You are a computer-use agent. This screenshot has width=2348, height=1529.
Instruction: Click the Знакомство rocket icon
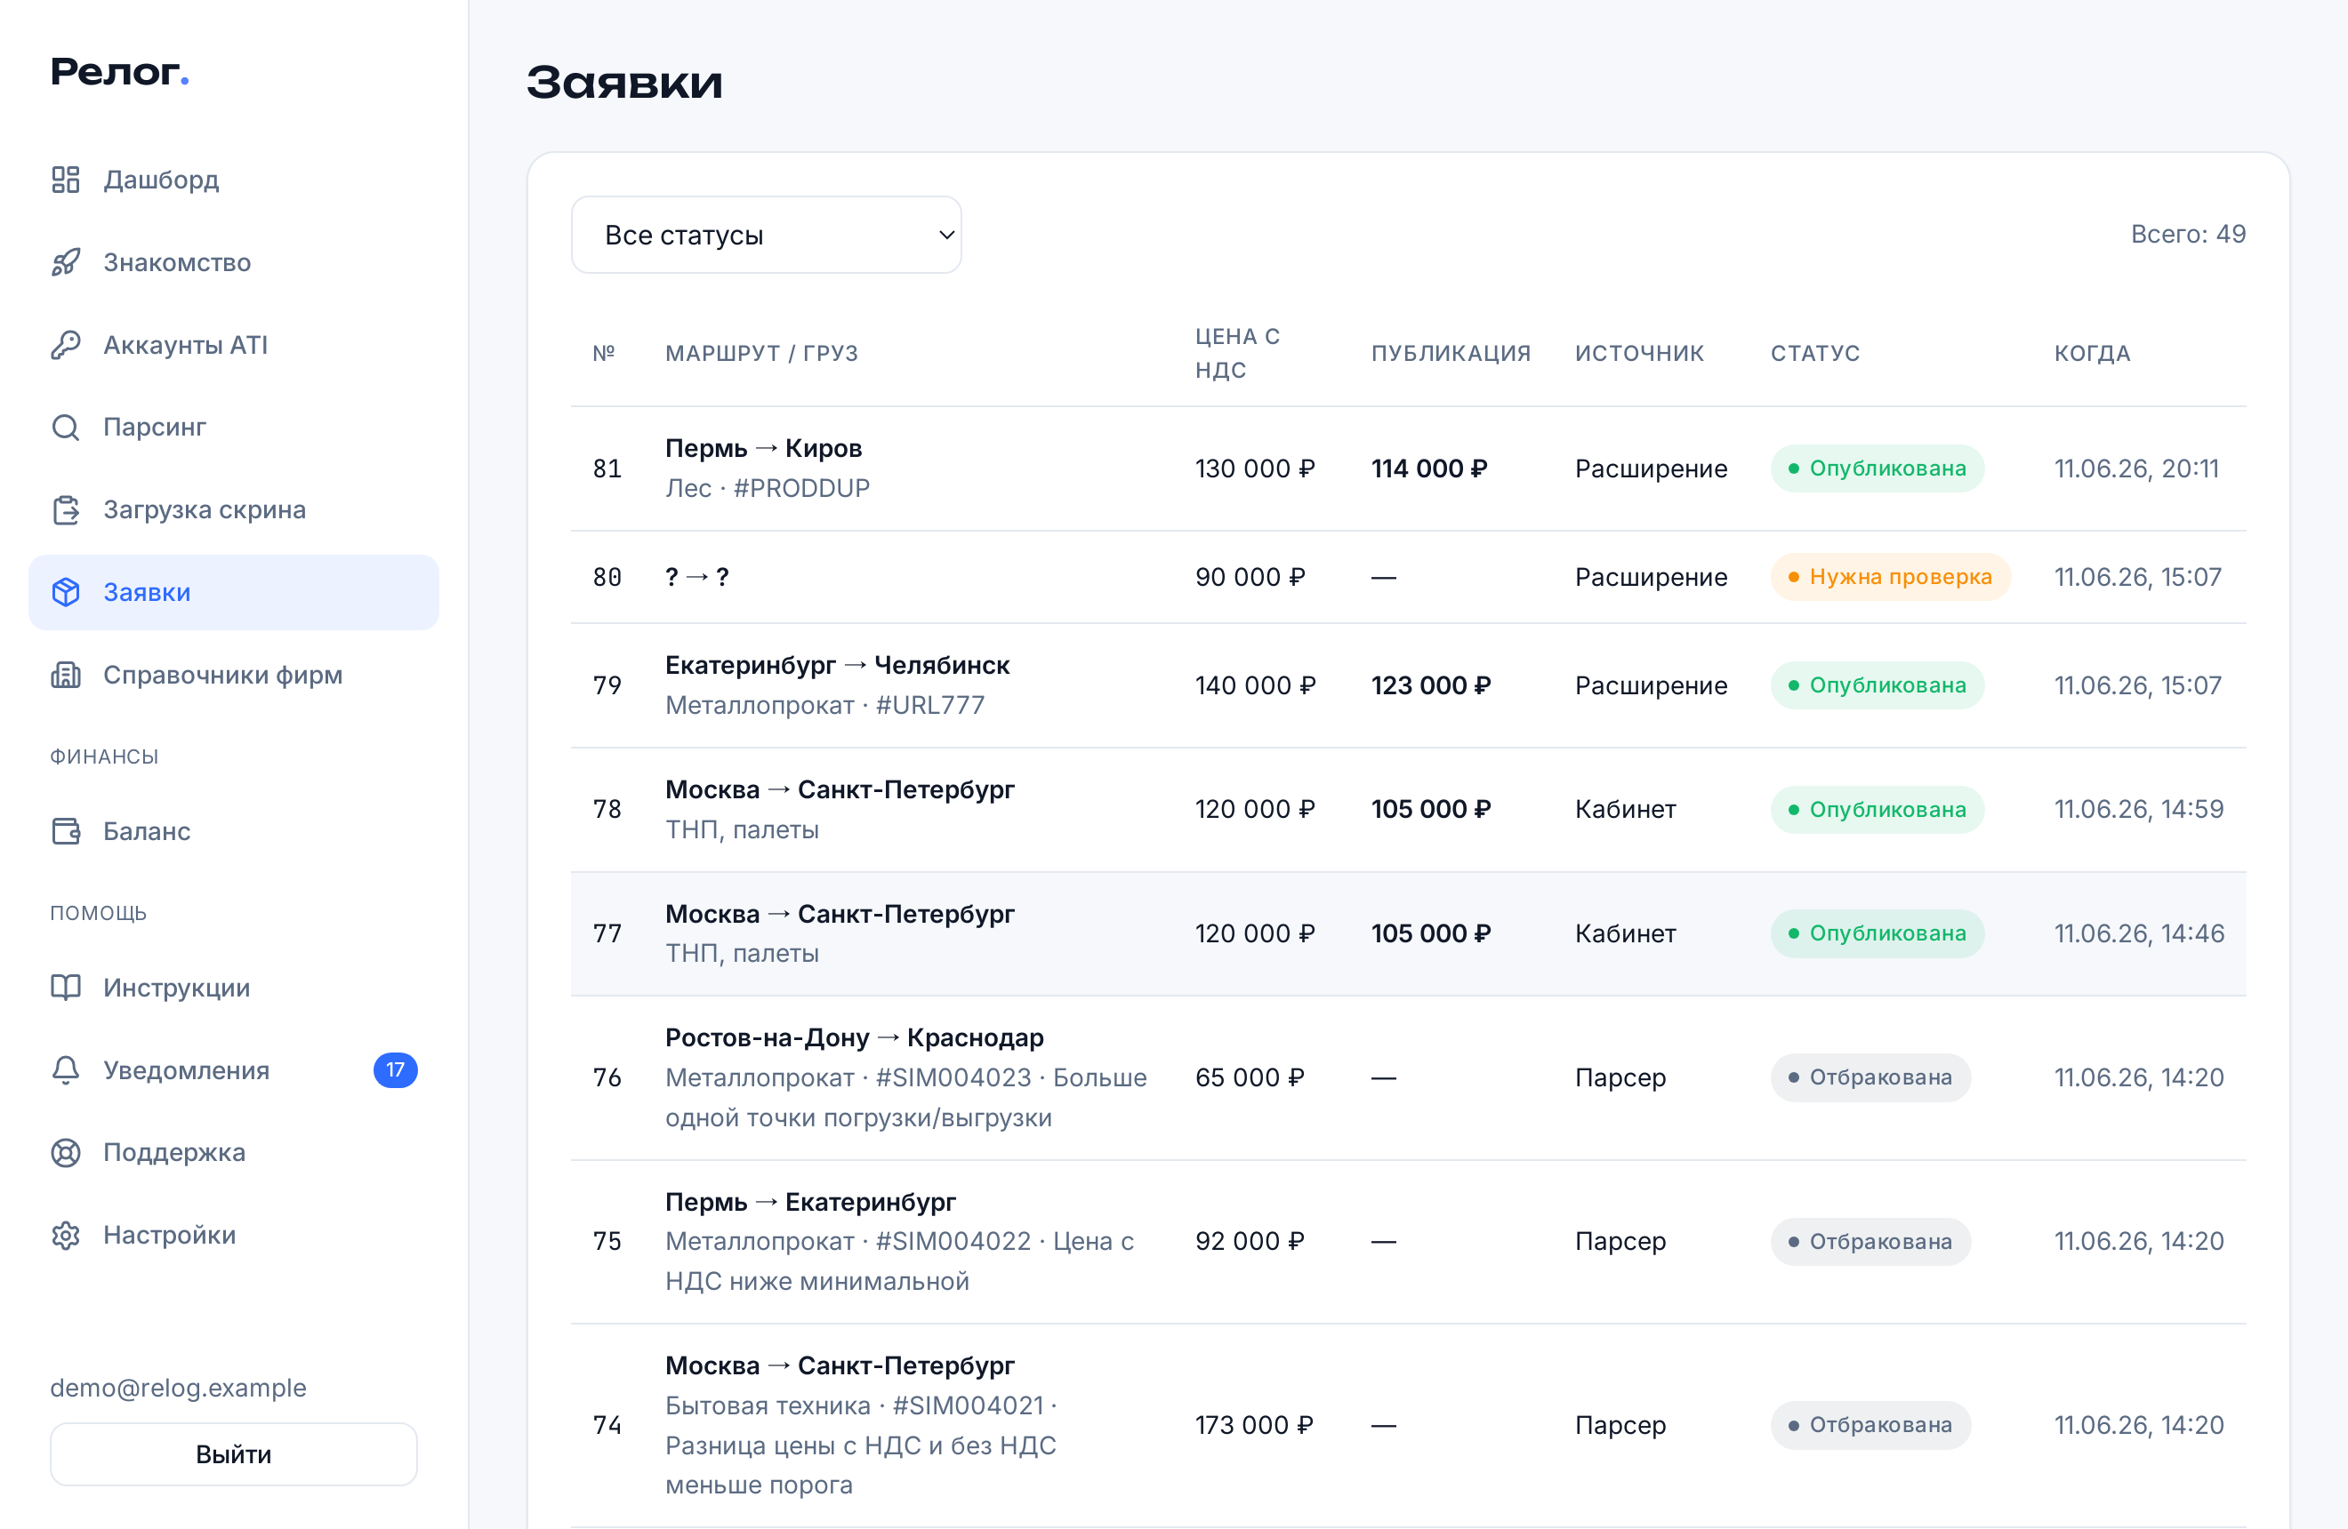pos(65,262)
